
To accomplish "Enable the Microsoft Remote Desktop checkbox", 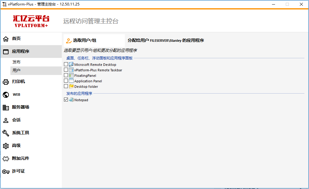I will [66, 64].
